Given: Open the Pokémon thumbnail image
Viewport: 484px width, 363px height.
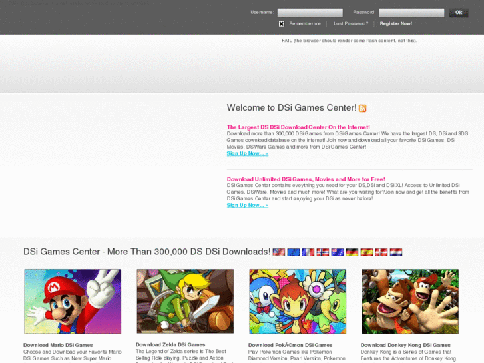Looking at the screenshot, I should click(x=298, y=302).
